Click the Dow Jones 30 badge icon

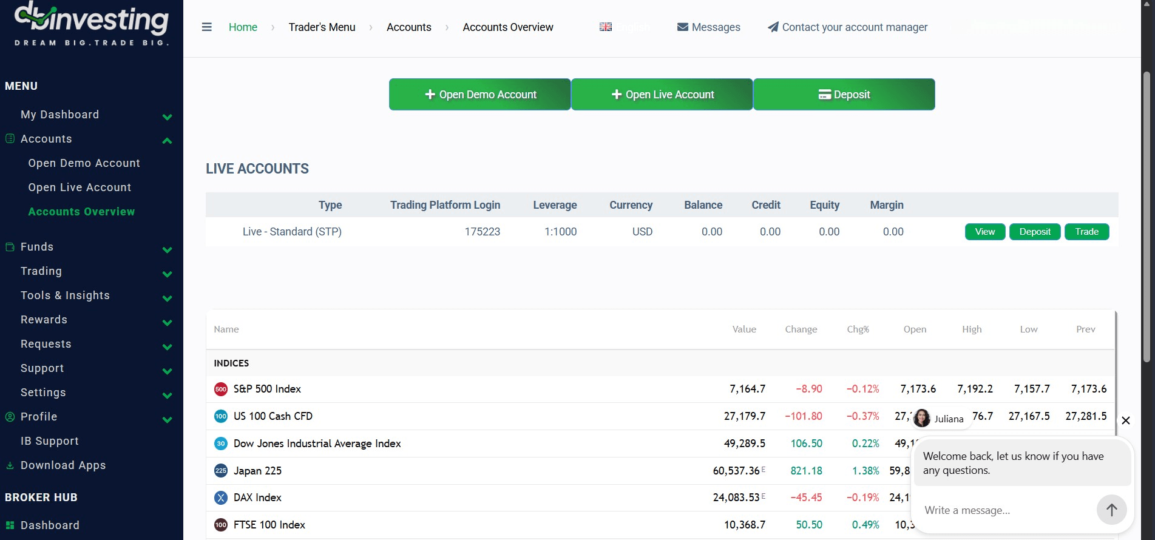pos(221,444)
